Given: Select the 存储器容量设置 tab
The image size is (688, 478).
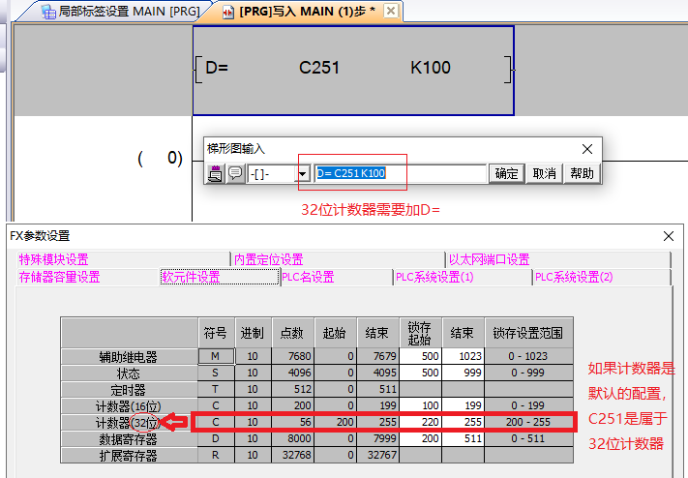Looking at the screenshot, I should [59, 277].
